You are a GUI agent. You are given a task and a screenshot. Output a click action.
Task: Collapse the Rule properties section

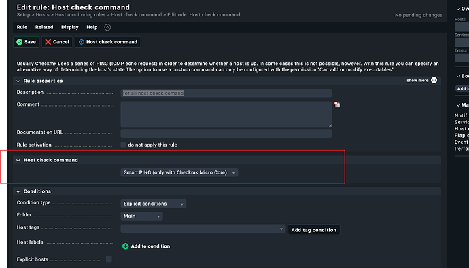[18, 81]
